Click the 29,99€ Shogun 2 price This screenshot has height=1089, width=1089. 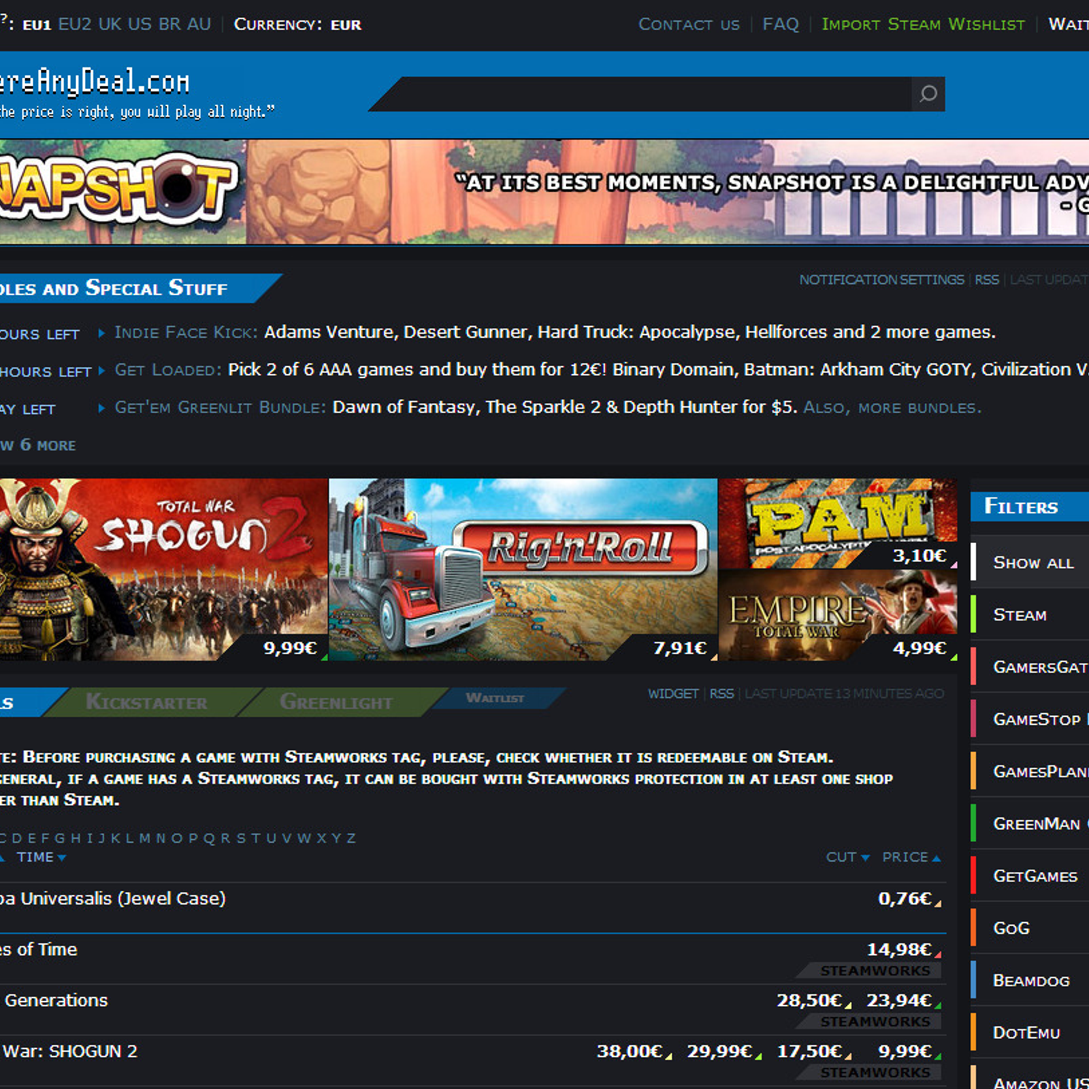click(719, 1052)
